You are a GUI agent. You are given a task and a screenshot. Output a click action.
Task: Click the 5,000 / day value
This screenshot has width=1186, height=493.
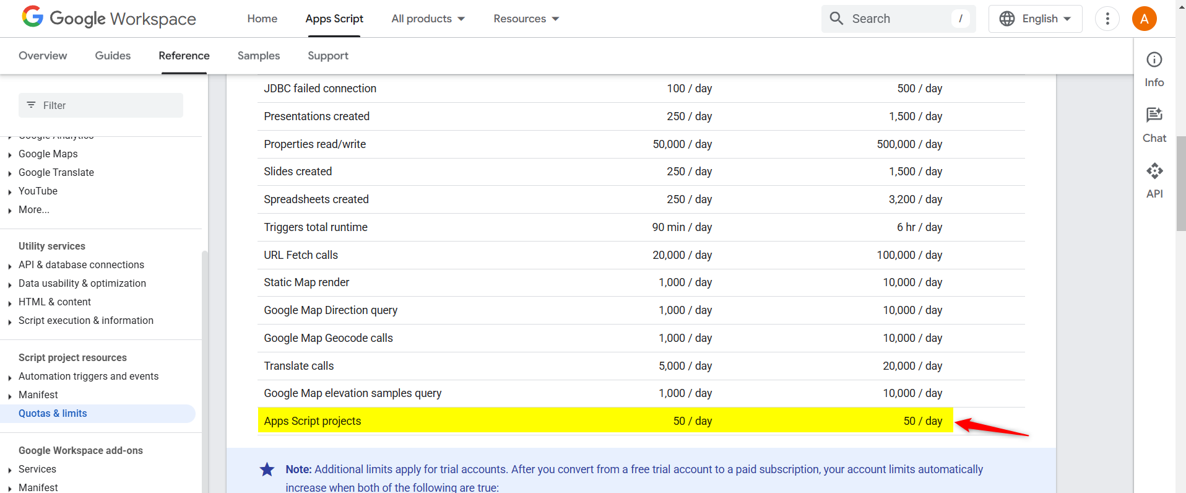point(685,366)
